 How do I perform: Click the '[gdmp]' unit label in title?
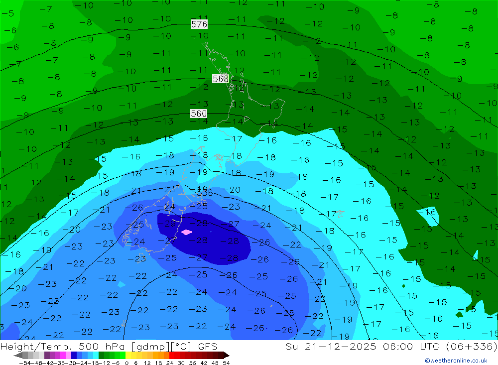point(150,347)
